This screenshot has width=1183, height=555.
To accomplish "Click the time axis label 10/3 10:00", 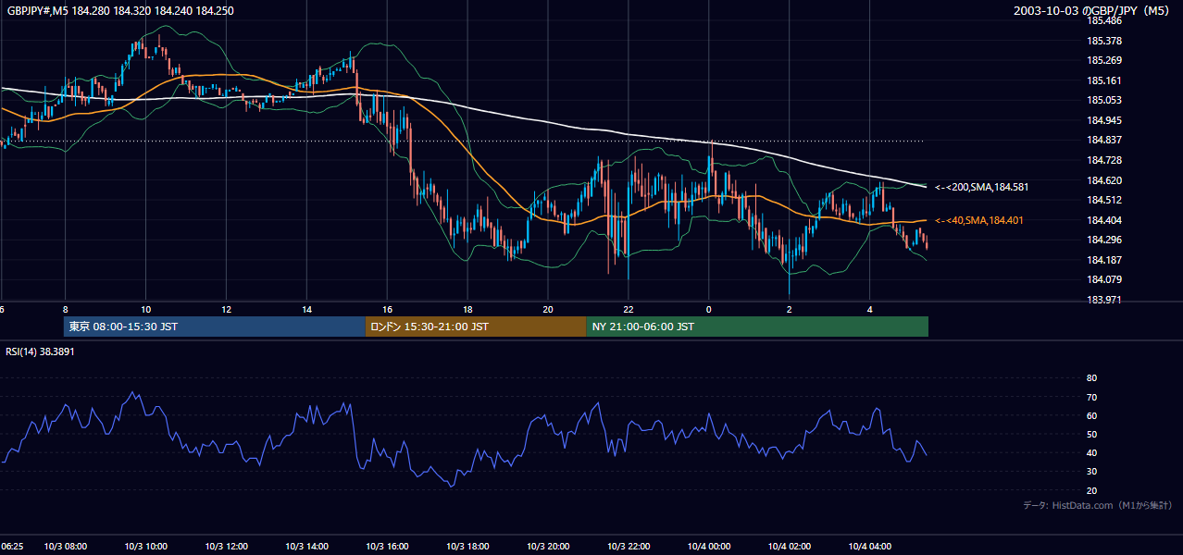I will click(145, 547).
